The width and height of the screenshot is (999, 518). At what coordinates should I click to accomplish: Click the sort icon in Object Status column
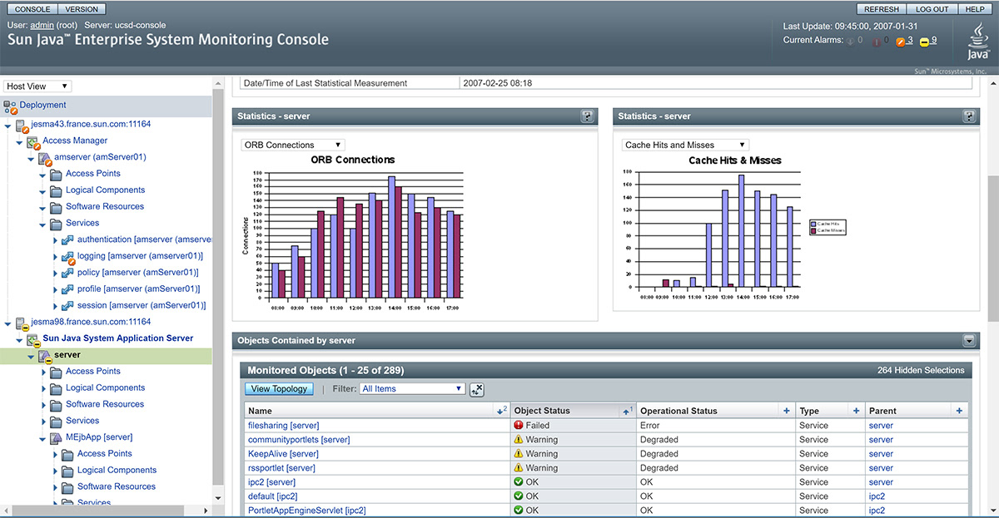[x=628, y=411]
